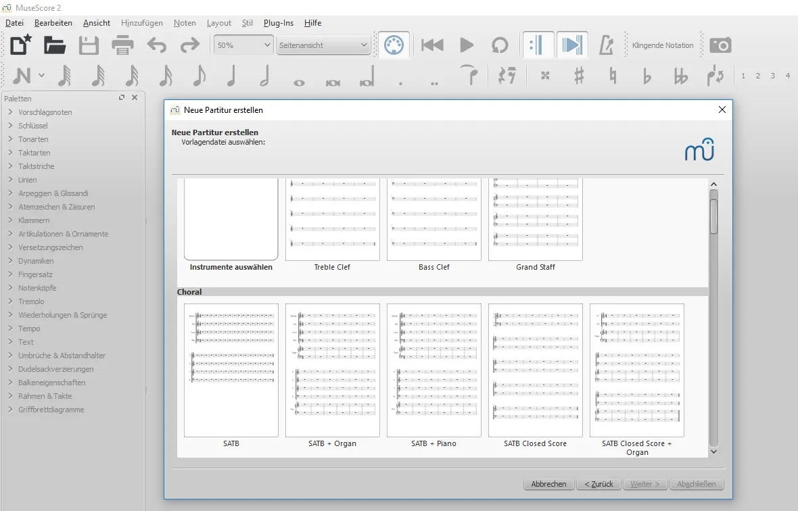
Task: Expand the Tonarten palette
Action: [x=10, y=139]
